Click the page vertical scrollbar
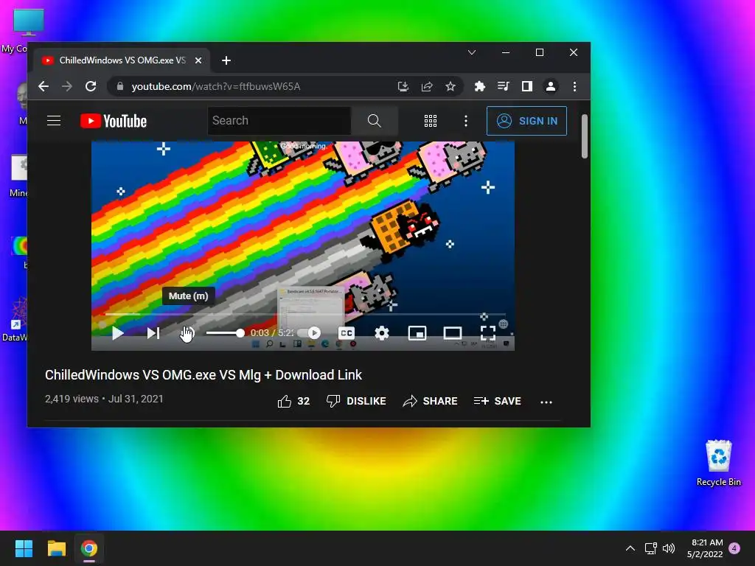Viewport: 755px width, 566px height. point(584,136)
